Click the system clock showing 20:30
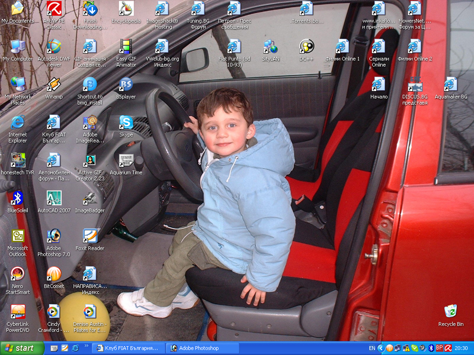Screen dimensions: 474x355 click(461, 348)
